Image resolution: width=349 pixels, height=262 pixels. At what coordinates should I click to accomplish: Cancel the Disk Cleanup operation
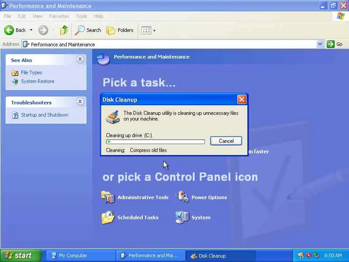click(226, 141)
